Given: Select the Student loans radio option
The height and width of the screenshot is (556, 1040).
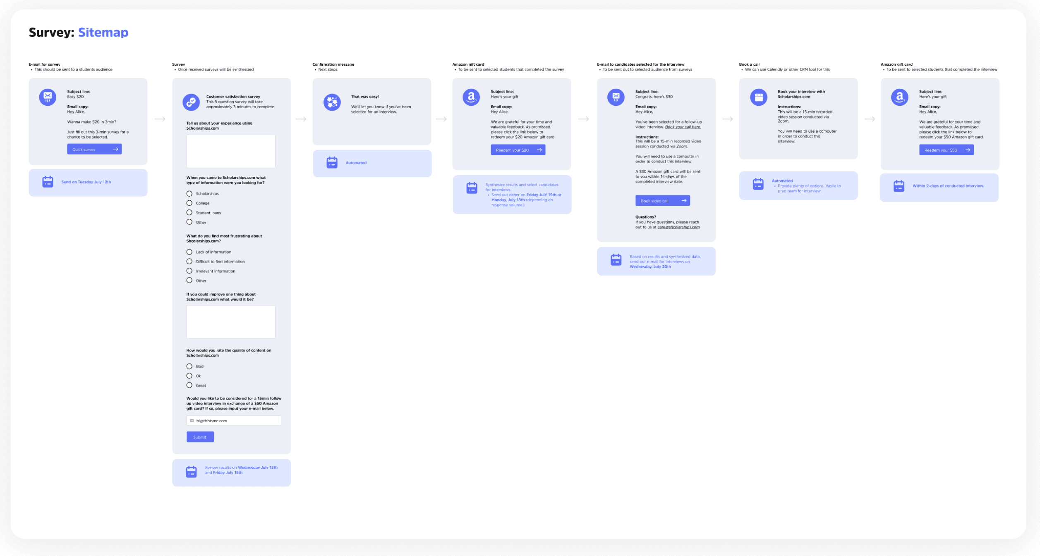Looking at the screenshot, I should click(189, 212).
